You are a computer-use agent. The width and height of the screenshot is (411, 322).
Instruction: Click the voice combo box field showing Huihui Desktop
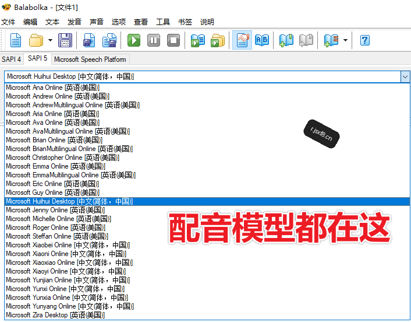click(203, 76)
